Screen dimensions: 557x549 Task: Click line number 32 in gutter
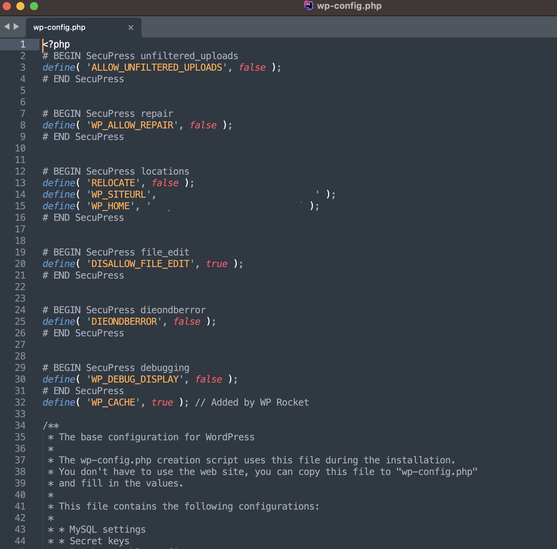point(20,403)
